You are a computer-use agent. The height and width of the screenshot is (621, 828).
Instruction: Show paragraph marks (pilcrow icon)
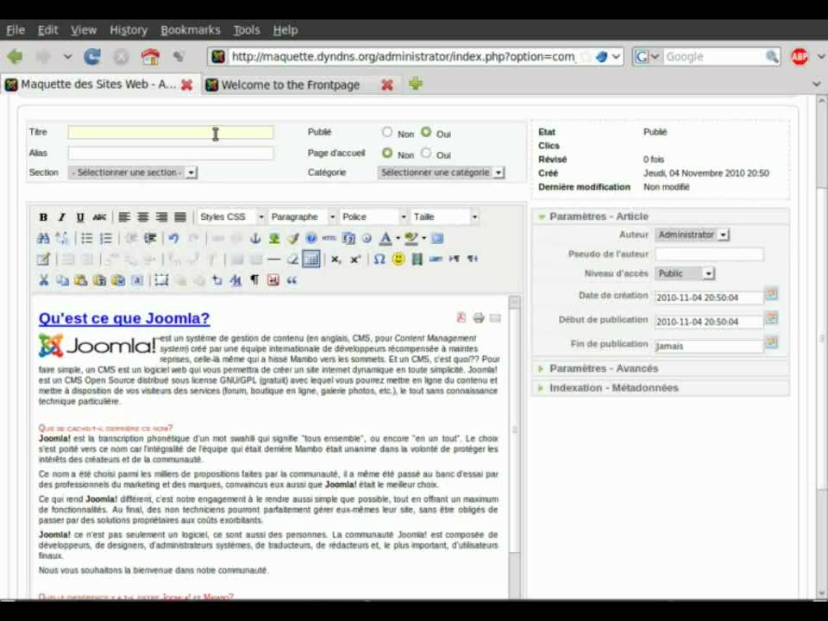pyautogui.click(x=254, y=280)
